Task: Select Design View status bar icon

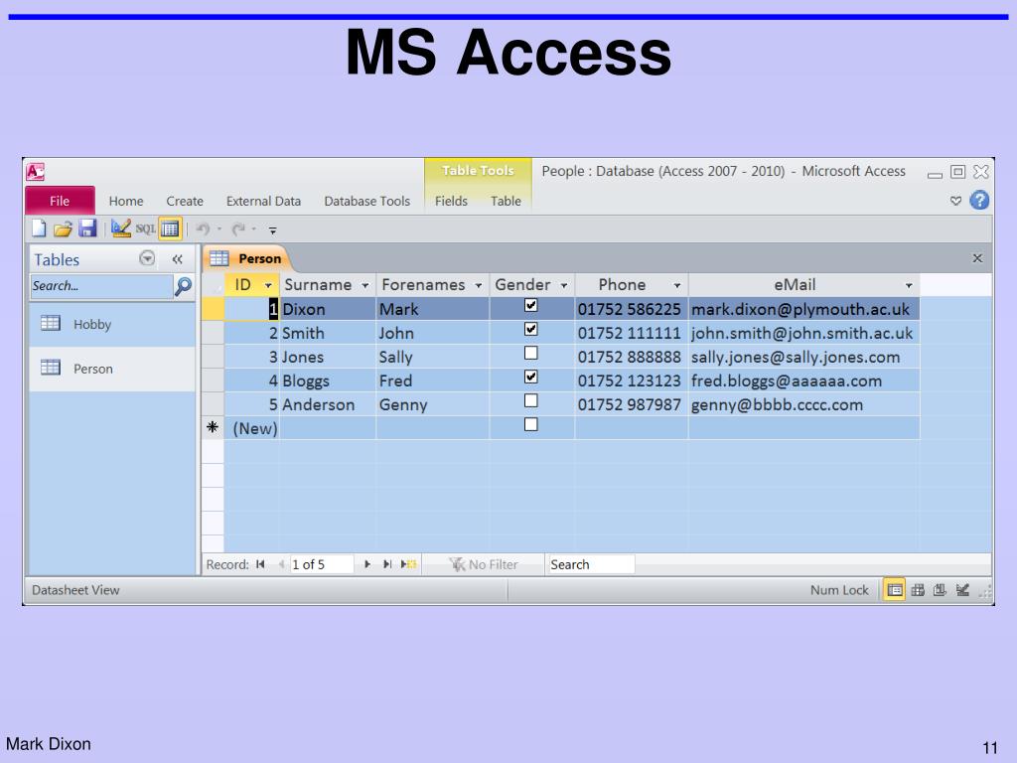Action: 962,590
